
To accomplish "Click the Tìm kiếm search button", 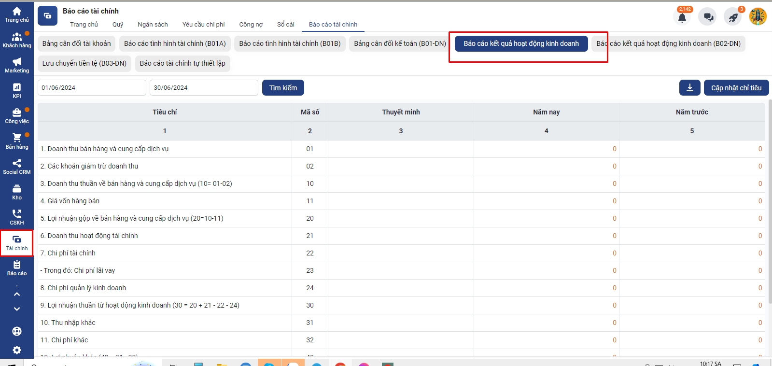I will point(283,88).
